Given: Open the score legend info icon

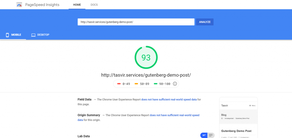Looking at the screenshot, I should pos(175,84).
